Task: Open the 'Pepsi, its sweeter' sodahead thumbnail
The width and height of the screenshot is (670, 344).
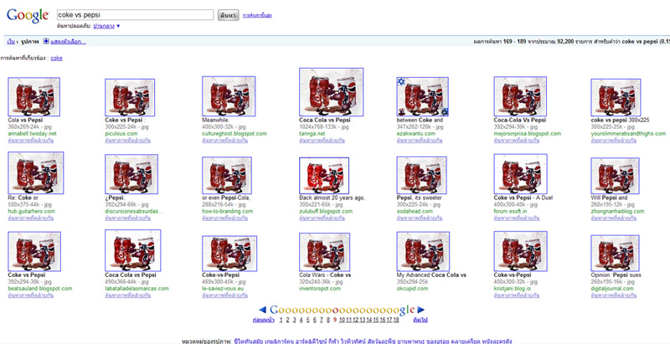Action: pos(422,176)
